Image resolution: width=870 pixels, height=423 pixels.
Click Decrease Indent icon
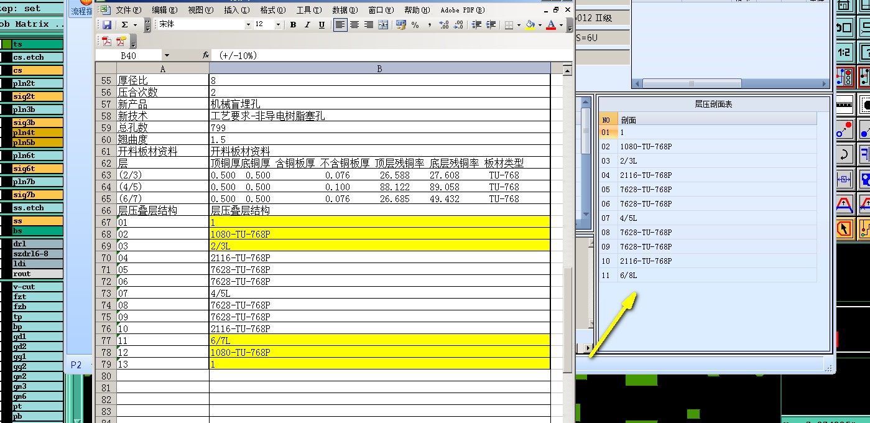[476, 25]
